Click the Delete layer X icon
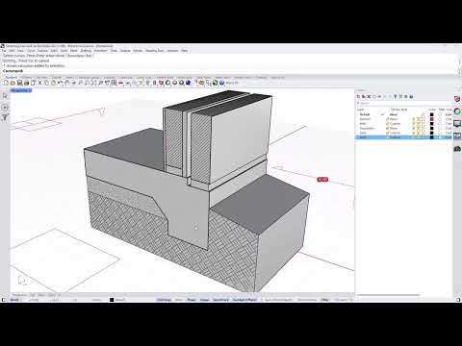The image size is (462, 346). click(369, 96)
